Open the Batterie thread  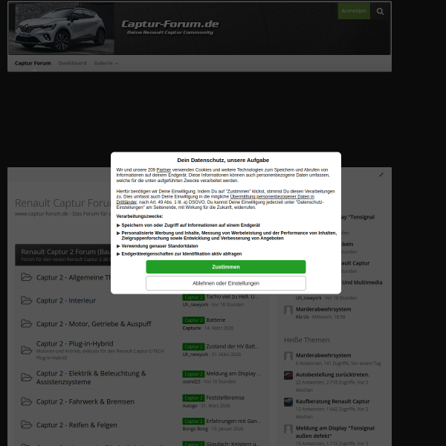(216, 320)
